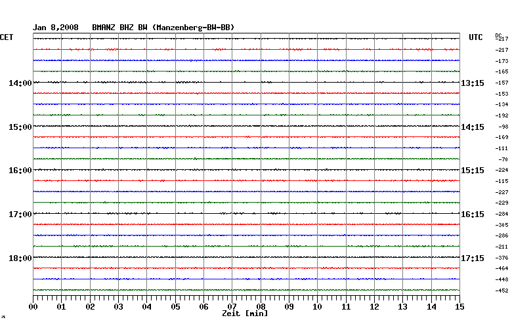512x324 pixels.
Task: Click the black seismic trace at 18:00 CET
Action: tap(246, 257)
